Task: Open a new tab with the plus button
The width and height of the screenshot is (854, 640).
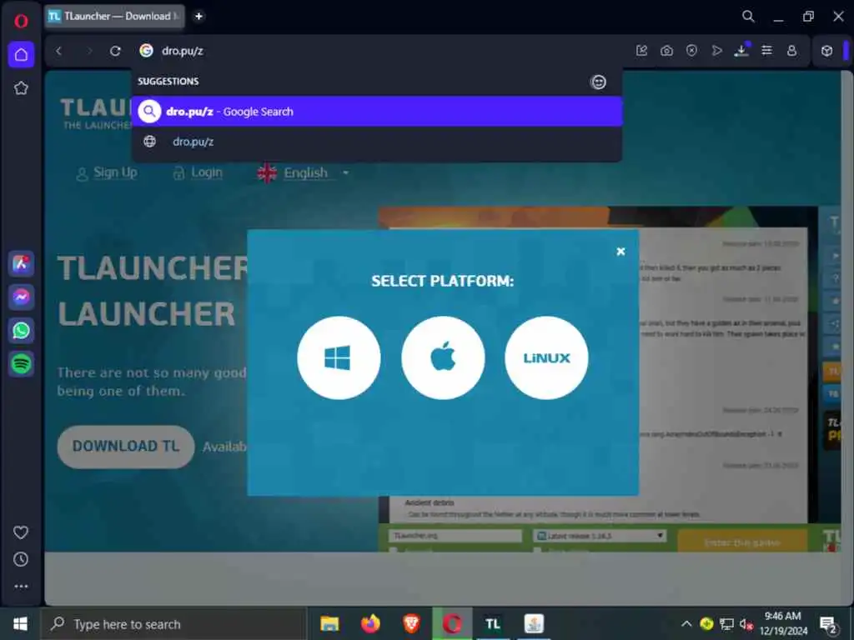Action: [x=198, y=17]
